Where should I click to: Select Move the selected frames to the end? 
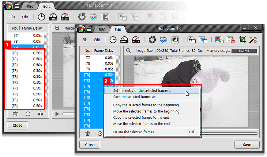pos(141,124)
